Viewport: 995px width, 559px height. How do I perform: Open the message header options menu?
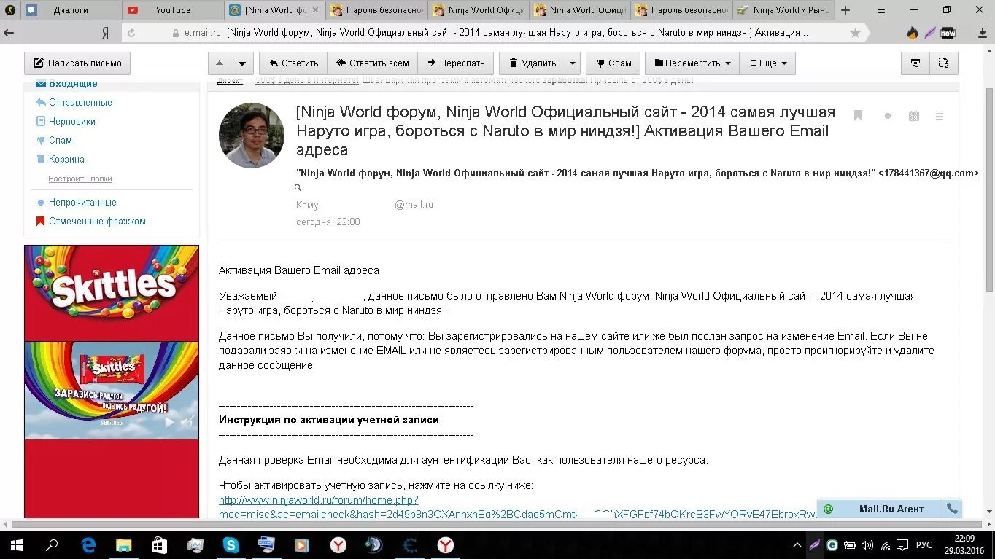940,116
